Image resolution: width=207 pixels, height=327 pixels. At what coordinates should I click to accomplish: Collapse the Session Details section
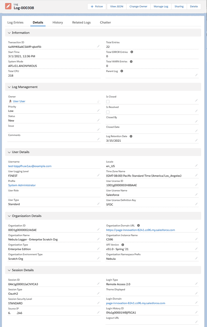pyautogui.click(x=9, y=270)
